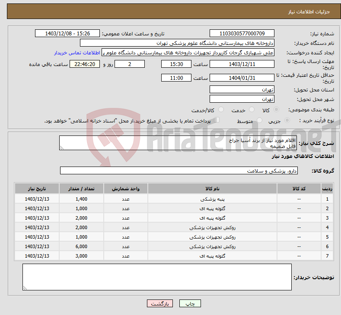Click the جزئیات اطلاعات نیاز header title

(x=309, y=12)
